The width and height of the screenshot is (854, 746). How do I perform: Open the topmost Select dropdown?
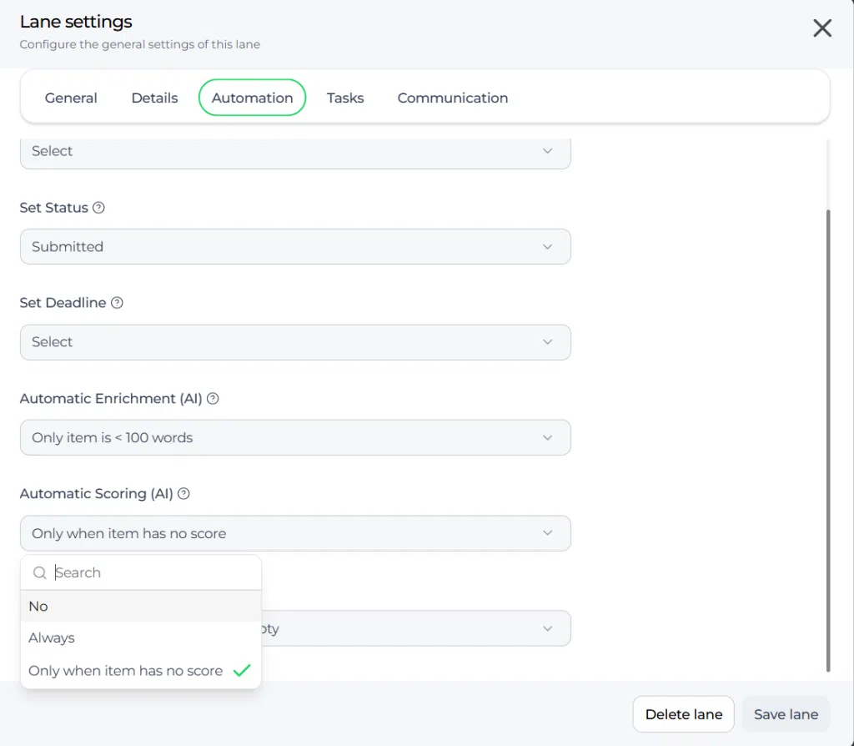point(295,153)
